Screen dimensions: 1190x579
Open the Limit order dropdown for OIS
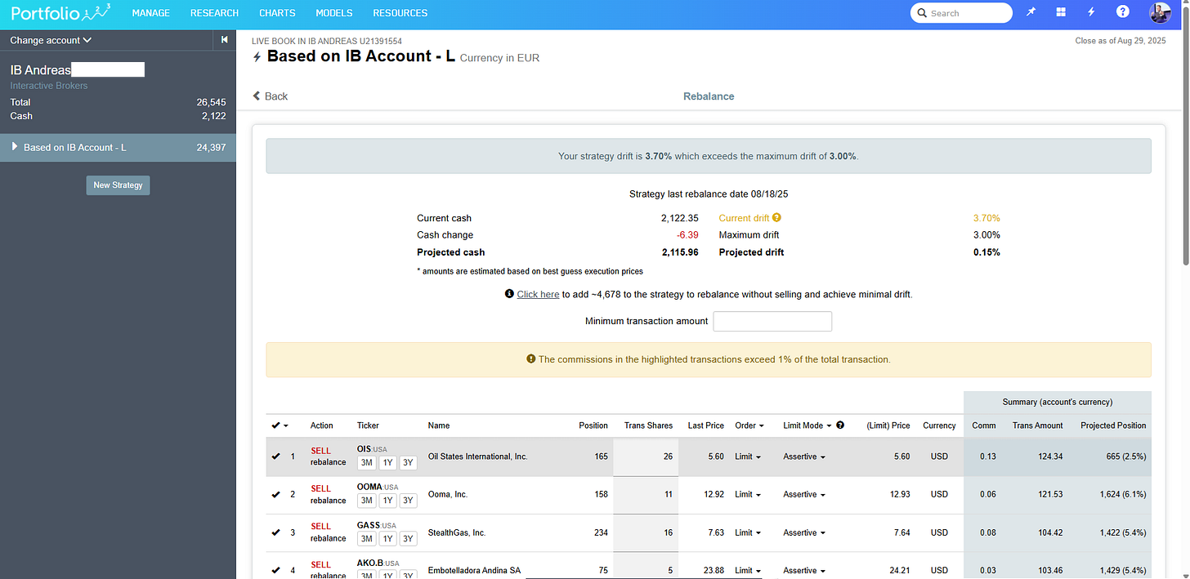tap(748, 457)
